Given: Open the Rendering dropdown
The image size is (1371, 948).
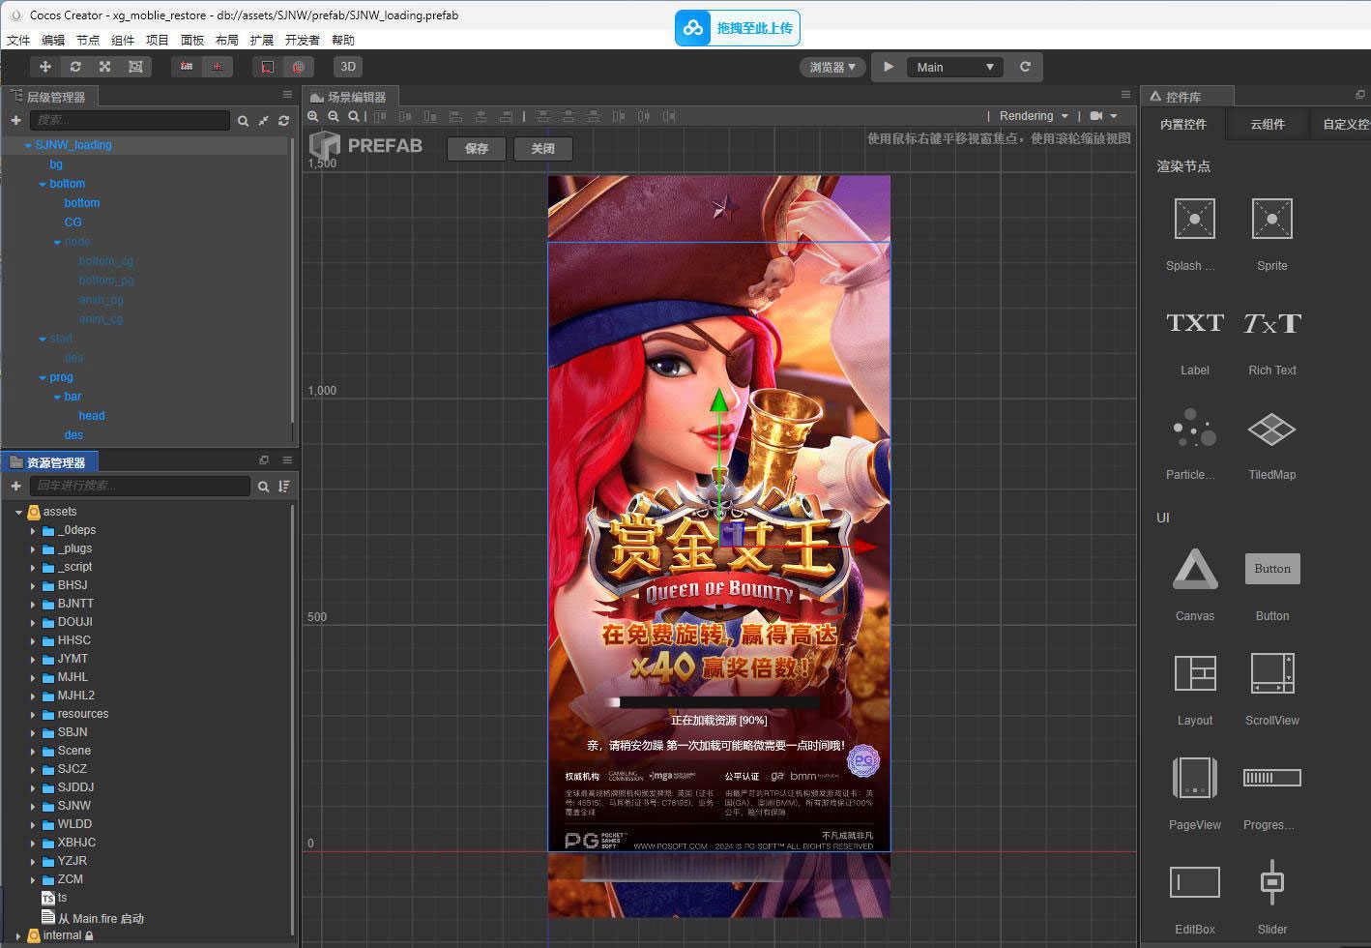Looking at the screenshot, I should (x=1034, y=116).
